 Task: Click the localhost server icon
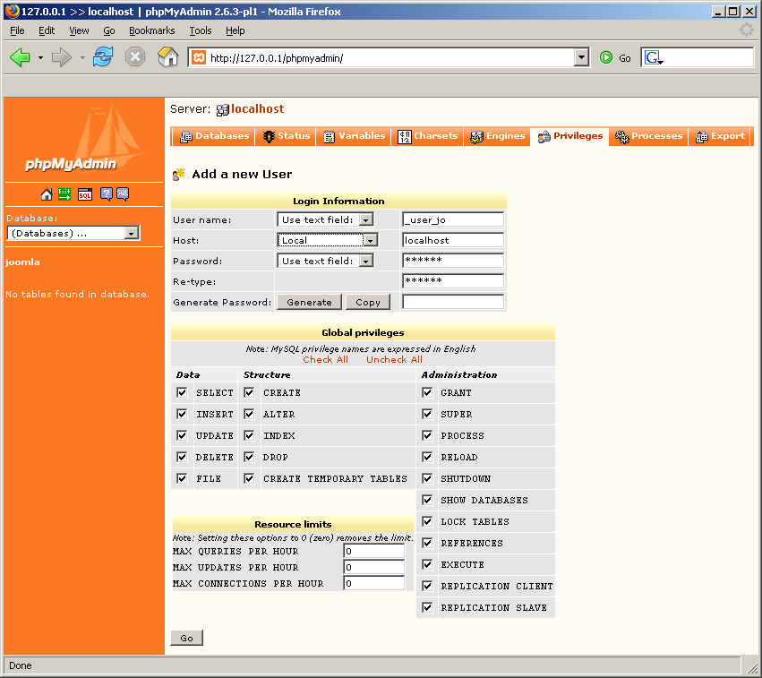(222, 107)
